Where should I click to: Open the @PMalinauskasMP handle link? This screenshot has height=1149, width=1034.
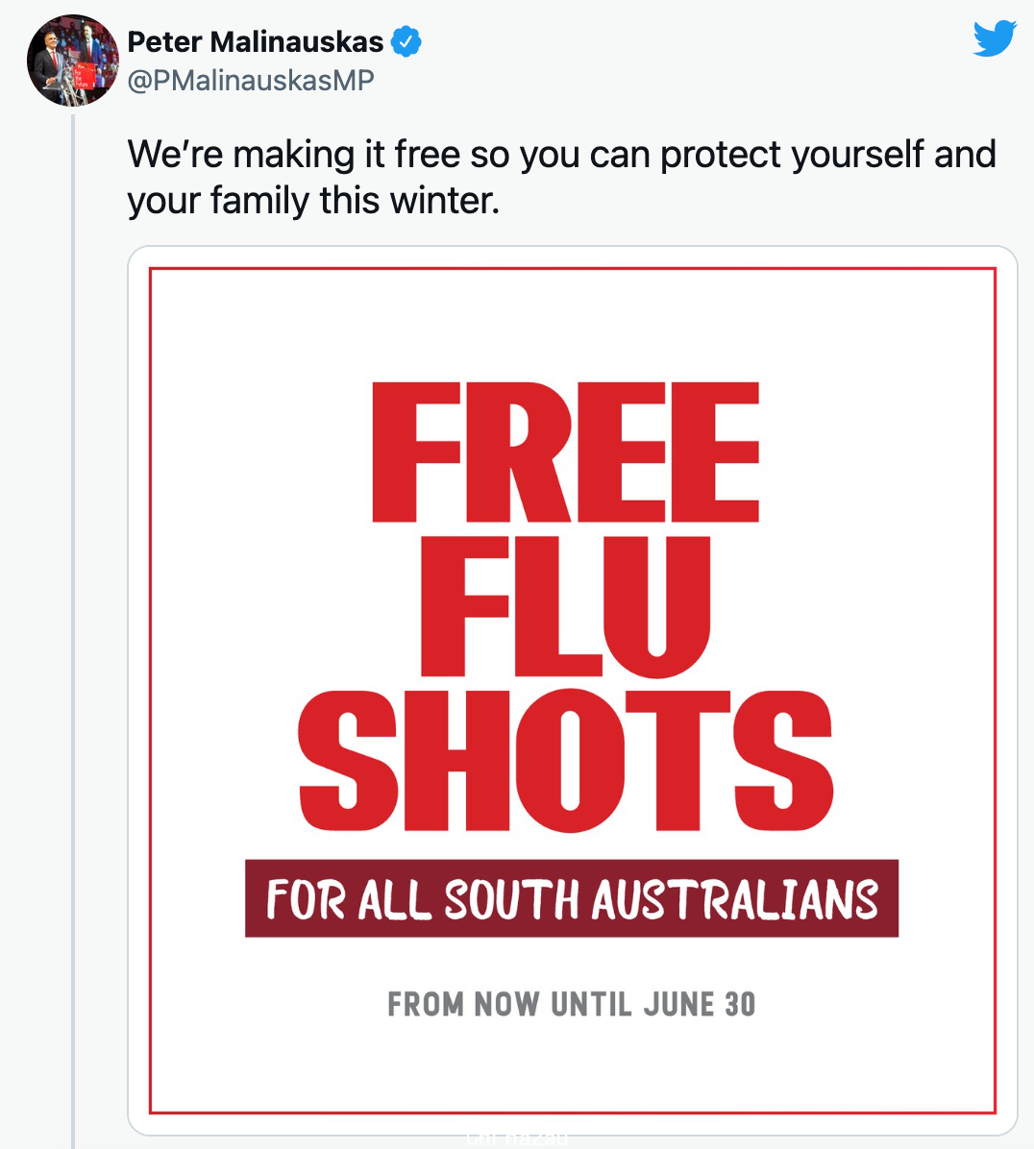pyautogui.click(x=251, y=81)
